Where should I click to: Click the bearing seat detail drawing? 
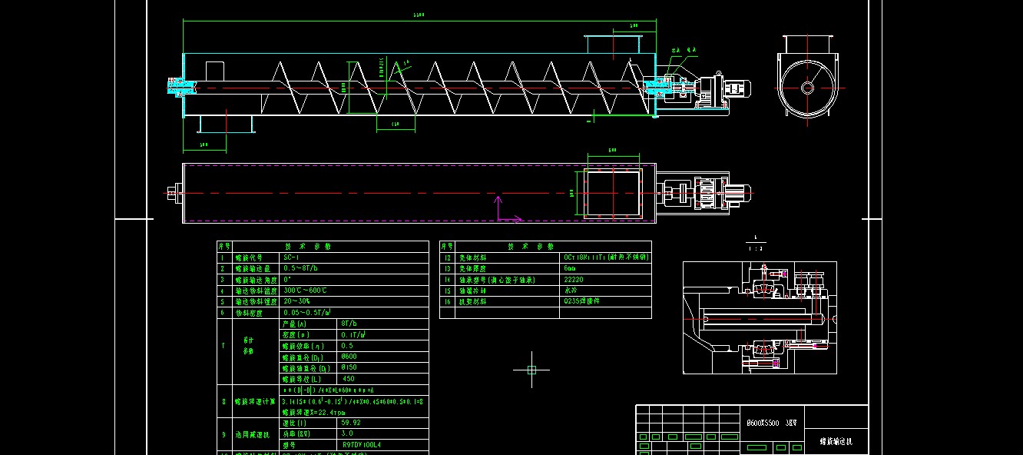click(x=760, y=317)
